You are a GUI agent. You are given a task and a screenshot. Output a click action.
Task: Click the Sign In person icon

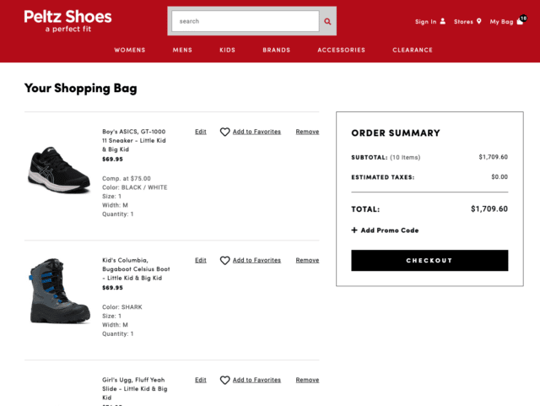pos(443,22)
